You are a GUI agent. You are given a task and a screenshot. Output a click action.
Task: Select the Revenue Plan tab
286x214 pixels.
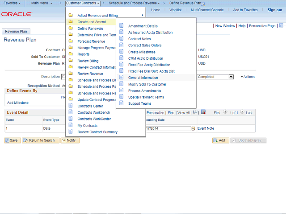[16, 31]
